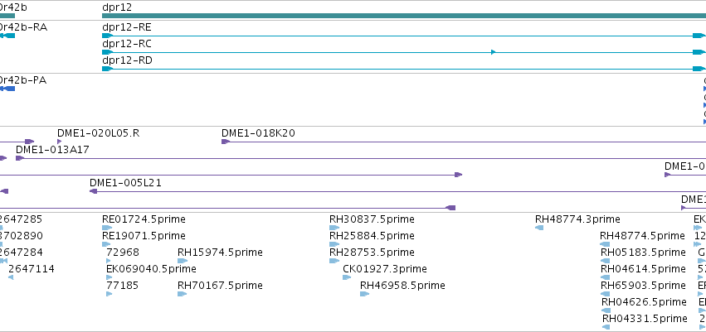706x332 pixels.
Task: Click the Or42b-RA transcript glyph
Action: pyautogui.click(x=7, y=36)
